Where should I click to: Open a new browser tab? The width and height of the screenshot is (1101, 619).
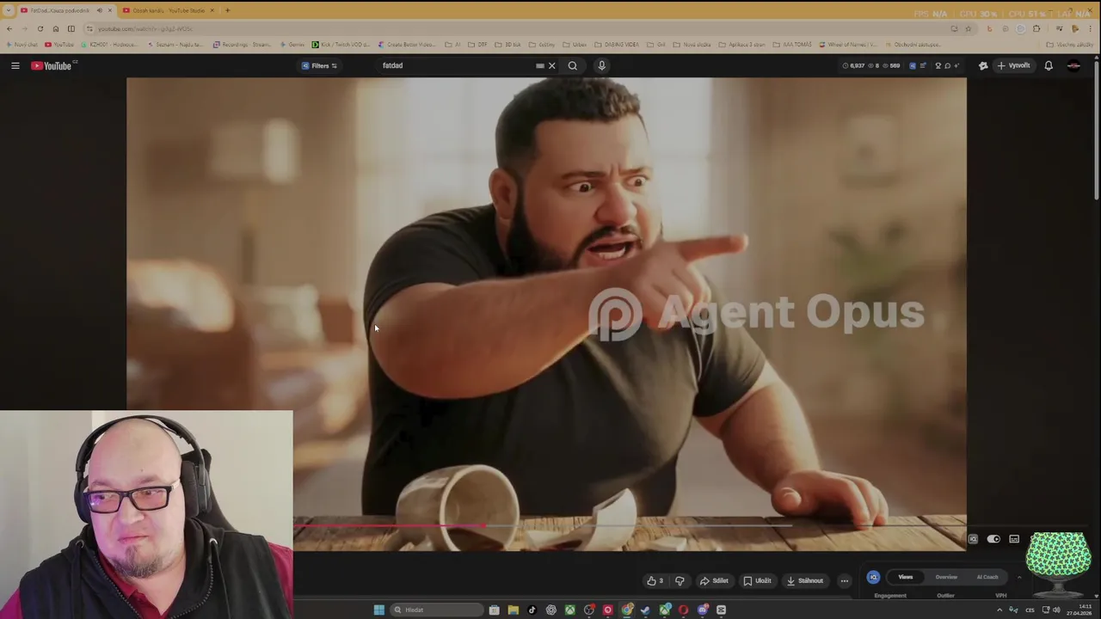tap(227, 10)
